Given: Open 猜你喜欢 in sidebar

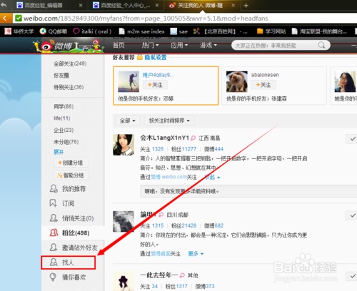Looking at the screenshot, I should point(68,277).
